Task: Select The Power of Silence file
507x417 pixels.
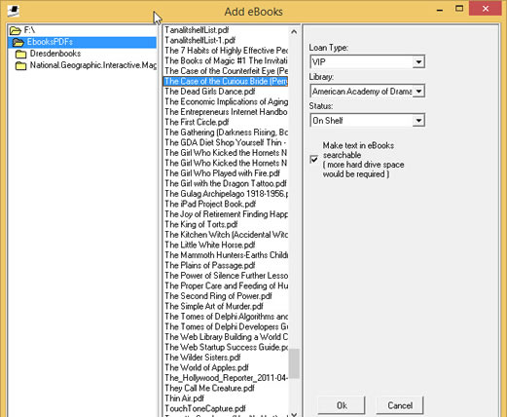Action: (x=225, y=276)
